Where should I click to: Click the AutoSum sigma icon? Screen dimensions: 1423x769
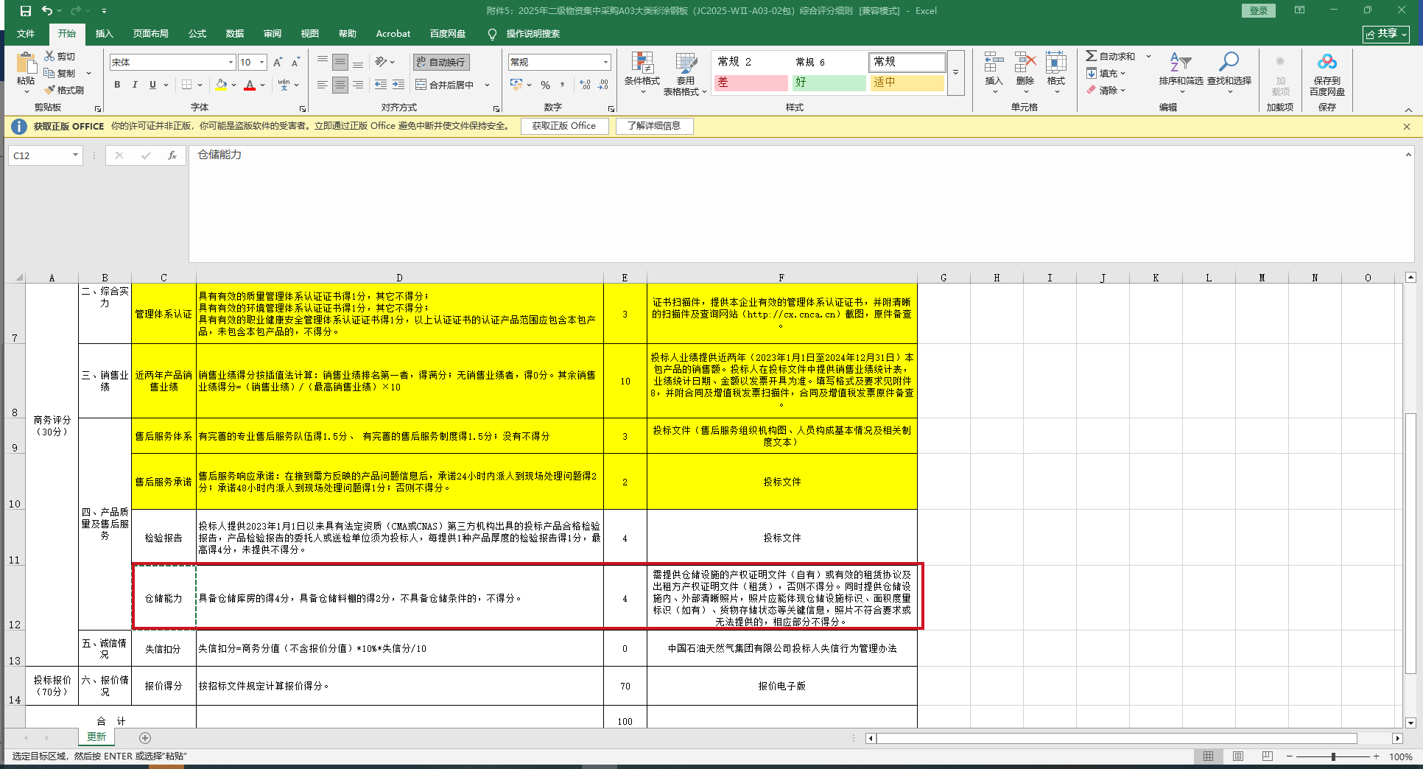click(x=1092, y=56)
